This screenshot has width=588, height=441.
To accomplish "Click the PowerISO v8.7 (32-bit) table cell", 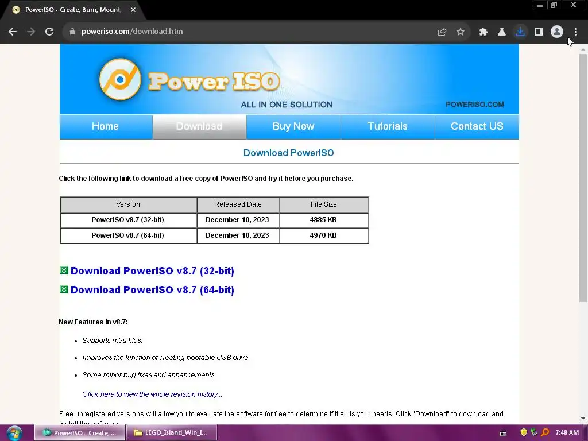I will click(x=128, y=220).
